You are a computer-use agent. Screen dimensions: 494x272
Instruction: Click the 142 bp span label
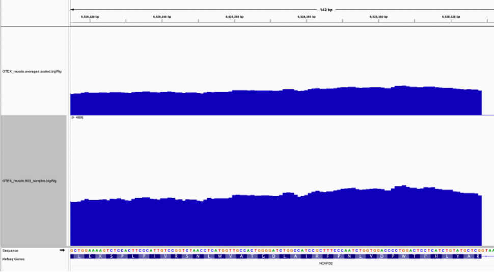point(326,10)
